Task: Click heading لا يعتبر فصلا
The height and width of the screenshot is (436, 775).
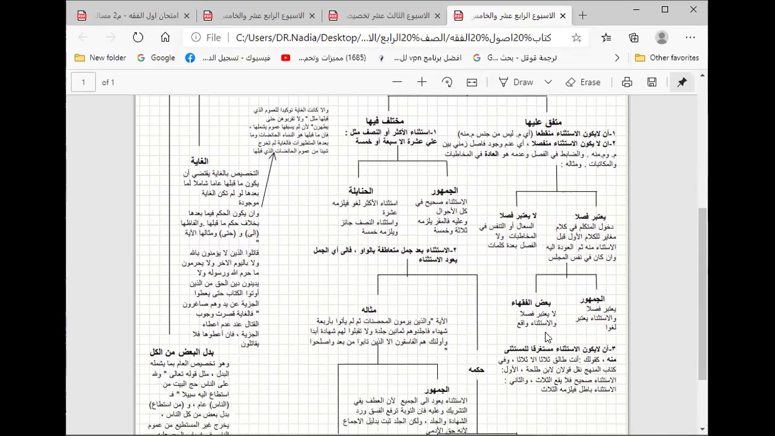Action: tap(518, 216)
